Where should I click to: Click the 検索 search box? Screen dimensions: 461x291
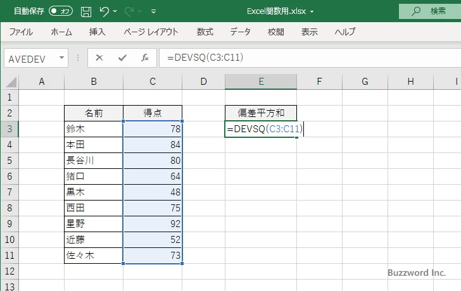pyautogui.click(x=430, y=11)
